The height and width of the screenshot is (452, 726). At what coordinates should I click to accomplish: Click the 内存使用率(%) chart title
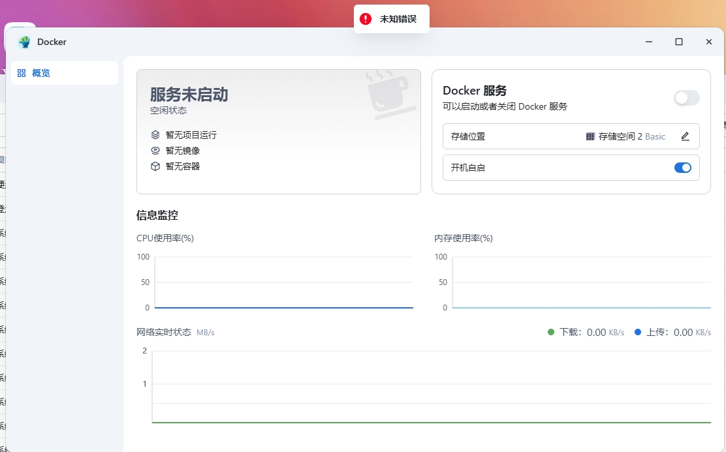pos(464,238)
